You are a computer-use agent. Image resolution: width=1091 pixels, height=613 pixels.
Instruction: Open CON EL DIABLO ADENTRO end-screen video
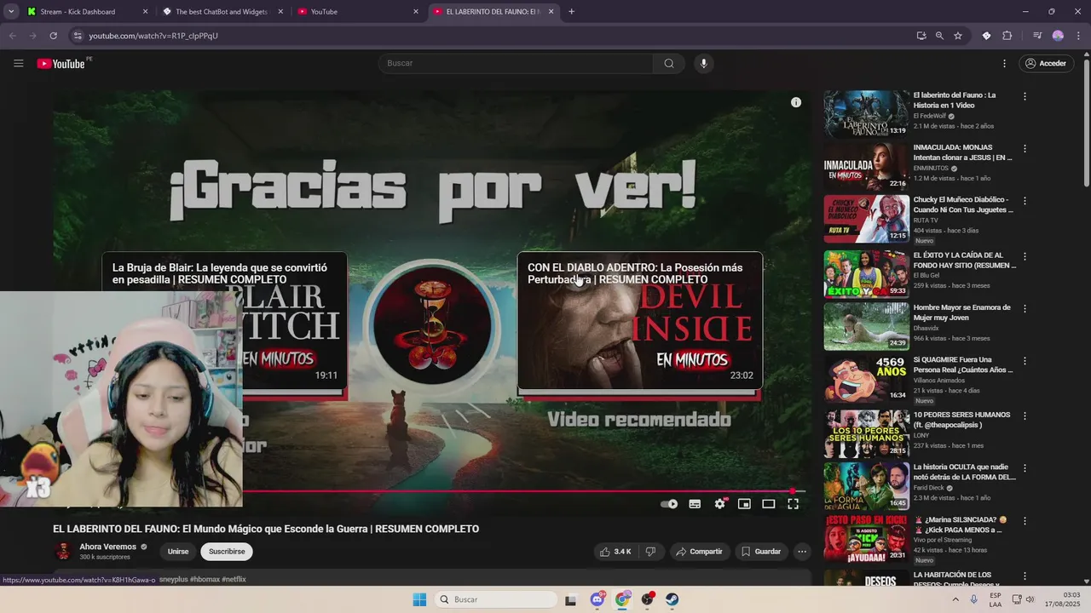[639, 322]
